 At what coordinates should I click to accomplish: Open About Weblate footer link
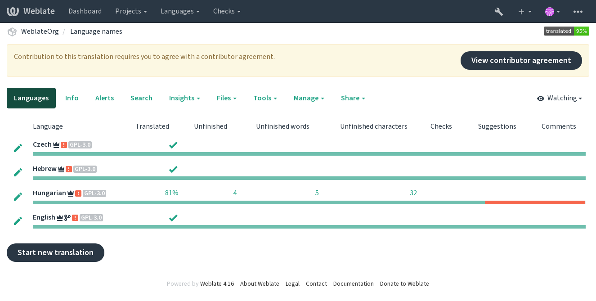[x=260, y=283]
